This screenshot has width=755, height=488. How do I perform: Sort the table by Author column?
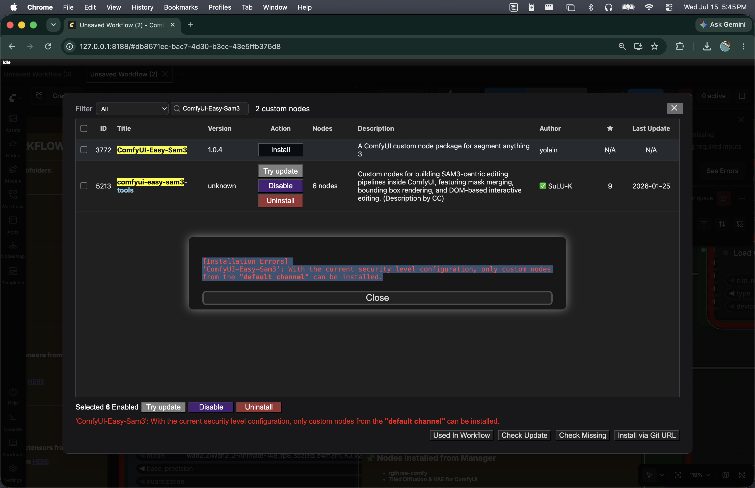pos(550,128)
